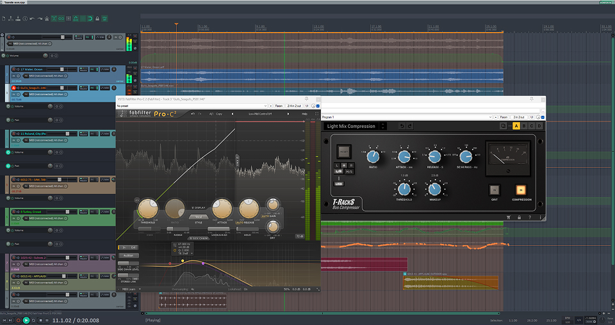Open Help menu in FabFilter Pro-C 2

305,114
